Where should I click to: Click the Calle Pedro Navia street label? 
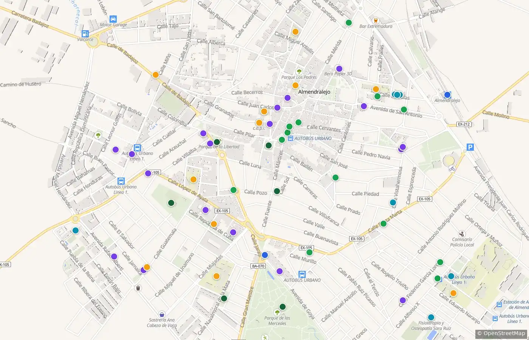point(371,154)
